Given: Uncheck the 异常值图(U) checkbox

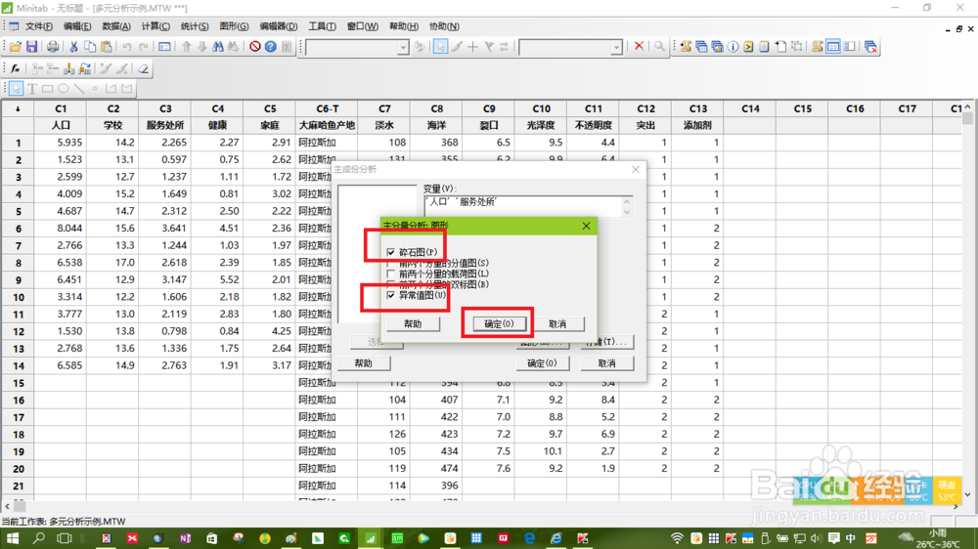Looking at the screenshot, I should coord(391,295).
